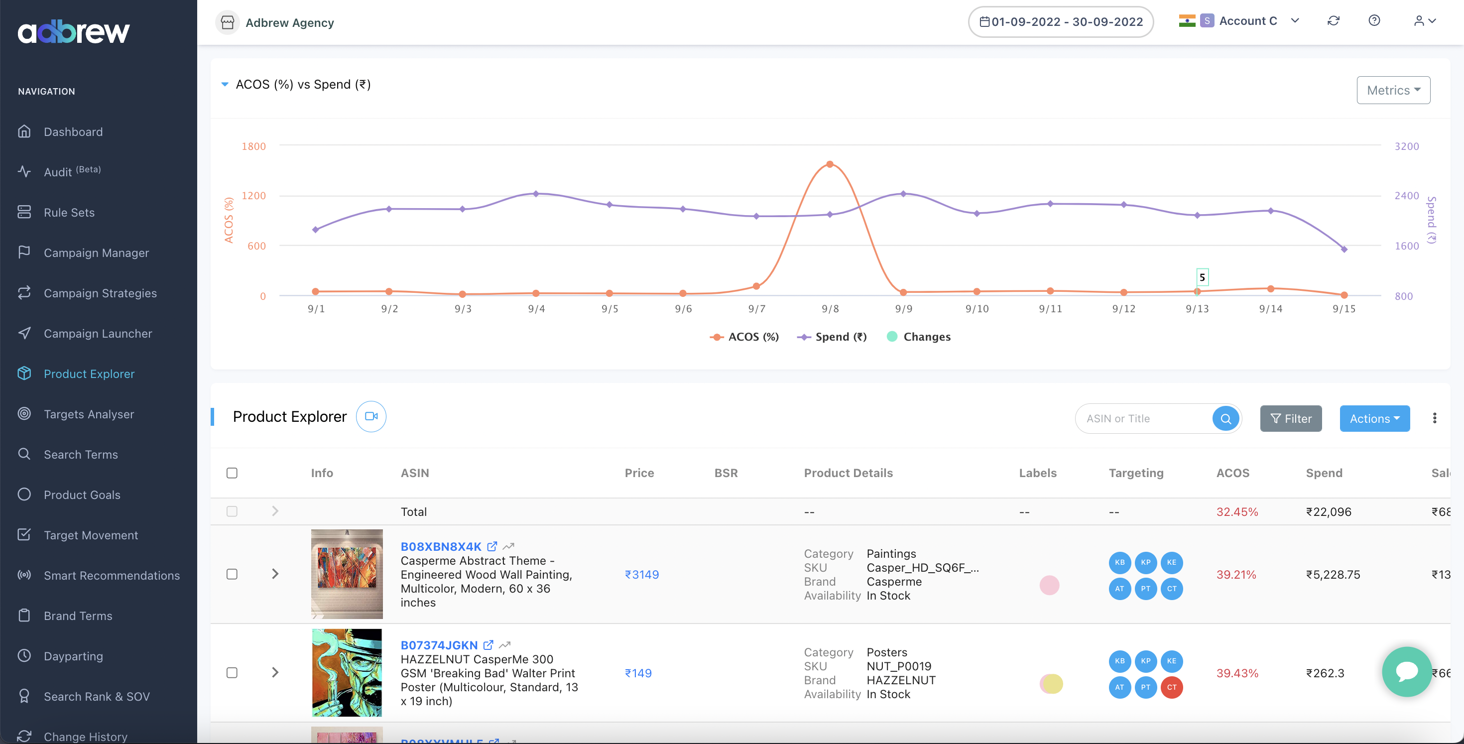This screenshot has width=1464, height=744.
Task: Open Smart Recommendations from navigation
Action: (112, 575)
